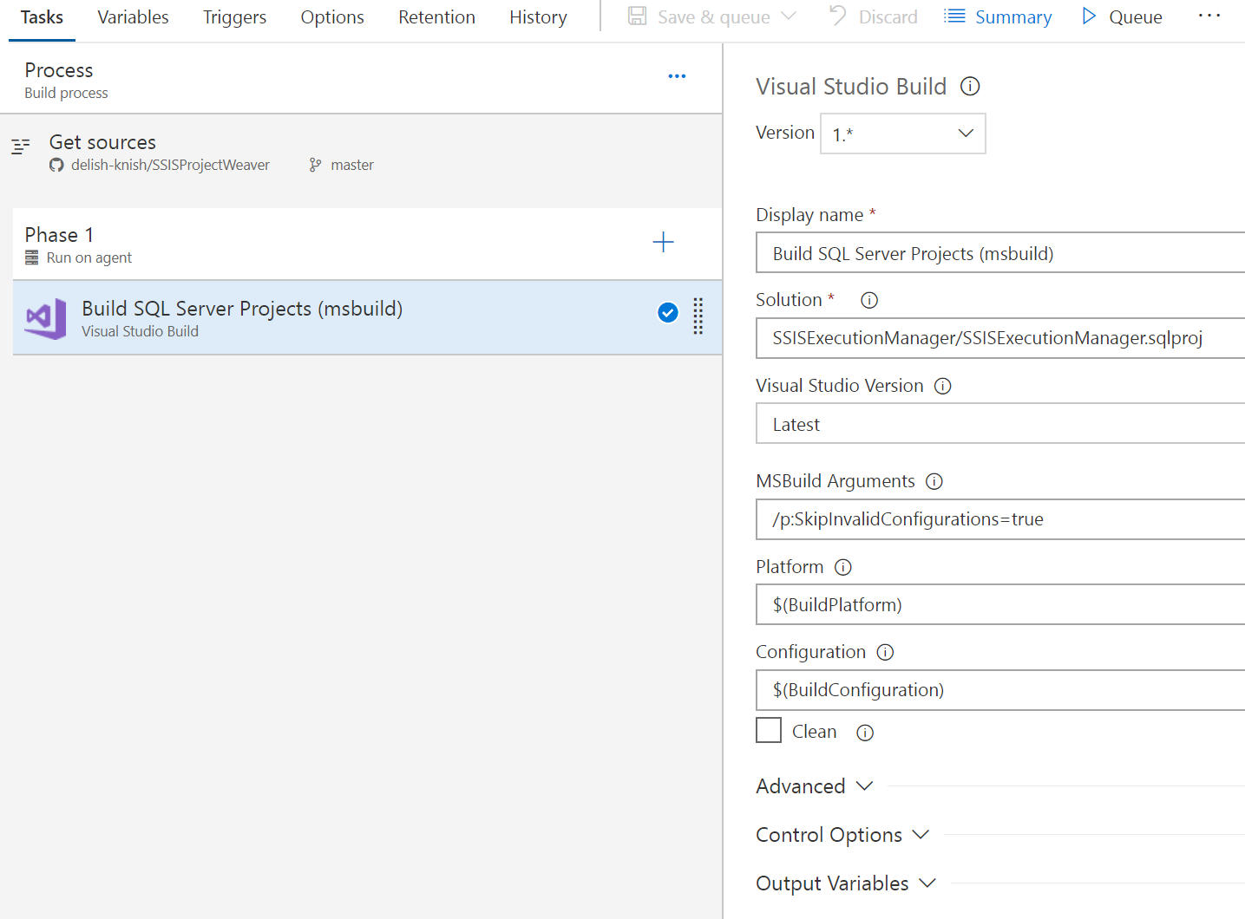
Task: Open the Triggers tab
Action: tap(234, 16)
